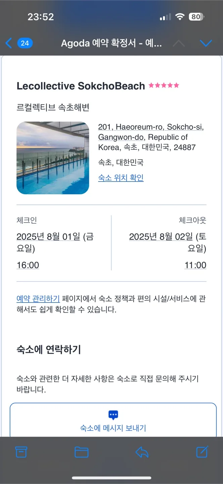Go to next message with down chevron
This screenshot has height=484, width=223.
coord(206,43)
